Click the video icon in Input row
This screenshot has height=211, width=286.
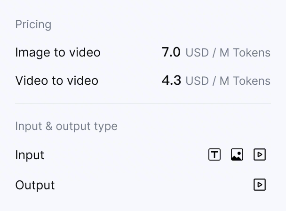260,154
